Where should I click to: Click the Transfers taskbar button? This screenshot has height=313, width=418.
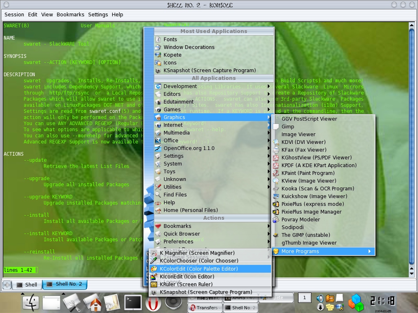205,308
